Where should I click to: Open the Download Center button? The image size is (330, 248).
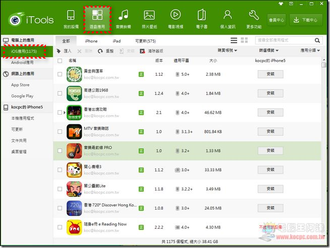click(x=306, y=20)
